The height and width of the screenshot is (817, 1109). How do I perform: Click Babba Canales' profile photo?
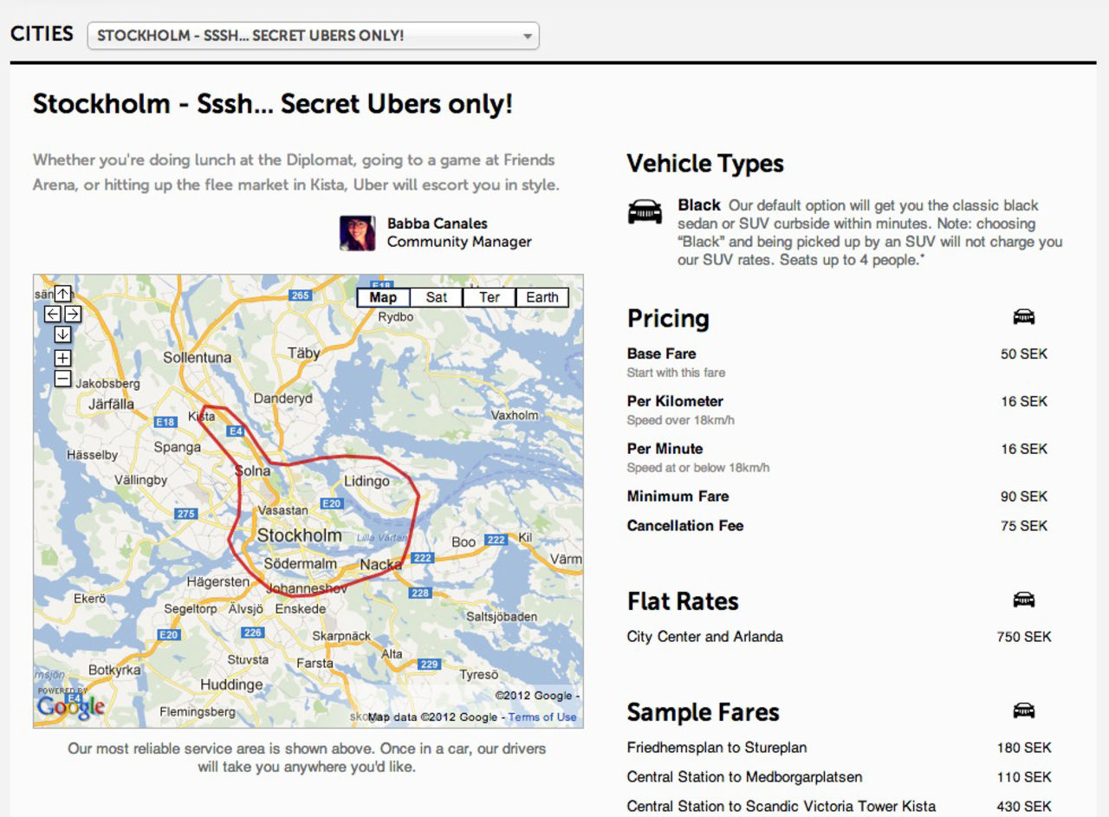[x=357, y=231]
